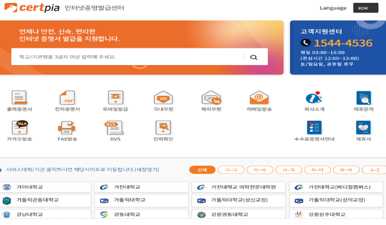The width and height of the screenshot is (386, 225).
Task: Open the 회사소개 company info icon
Action: [314, 98]
